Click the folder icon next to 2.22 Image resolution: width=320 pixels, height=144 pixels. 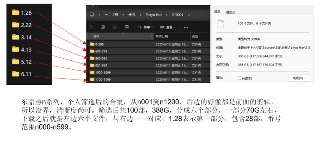16,25
